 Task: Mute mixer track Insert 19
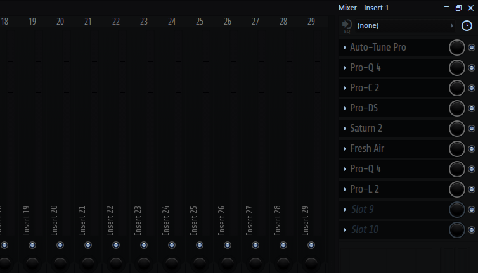[32, 245]
